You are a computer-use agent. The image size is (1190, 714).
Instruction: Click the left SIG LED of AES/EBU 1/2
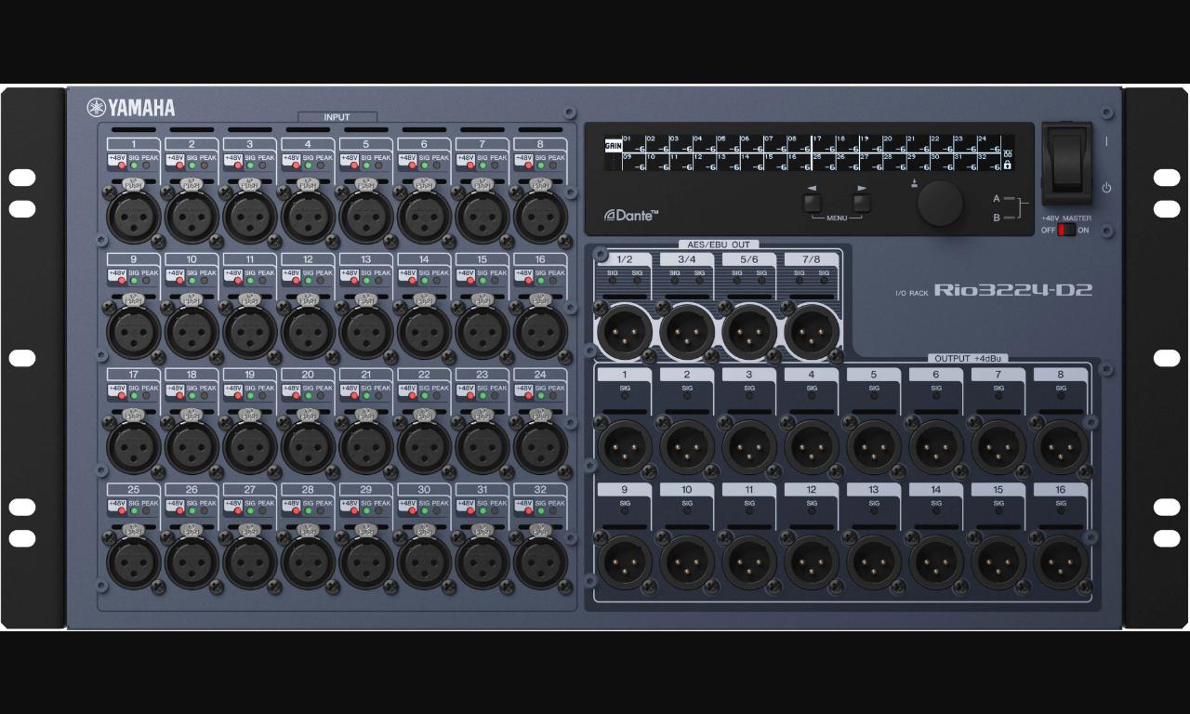point(613,280)
